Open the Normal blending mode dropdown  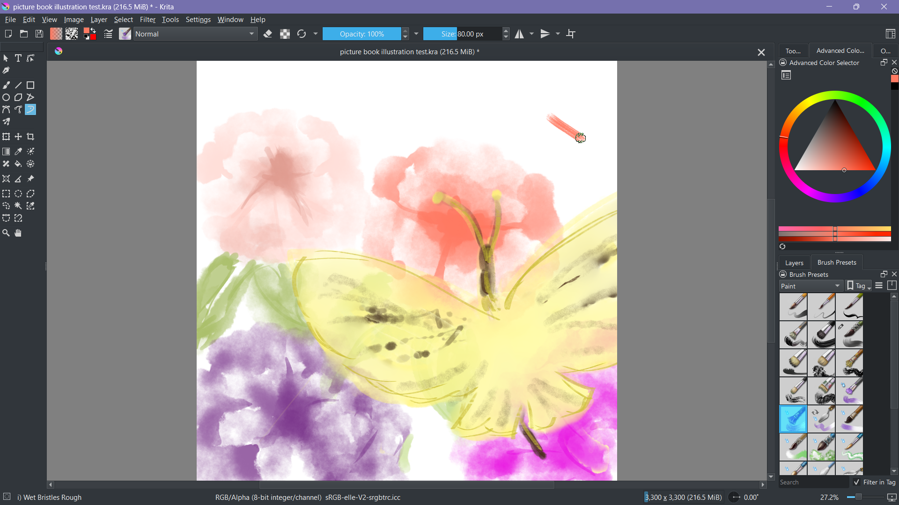pyautogui.click(x=196, y=34)
